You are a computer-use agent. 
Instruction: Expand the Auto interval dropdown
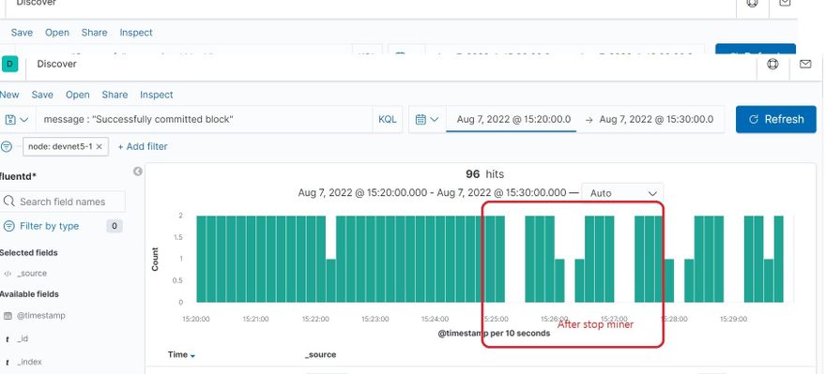(622, 193)
